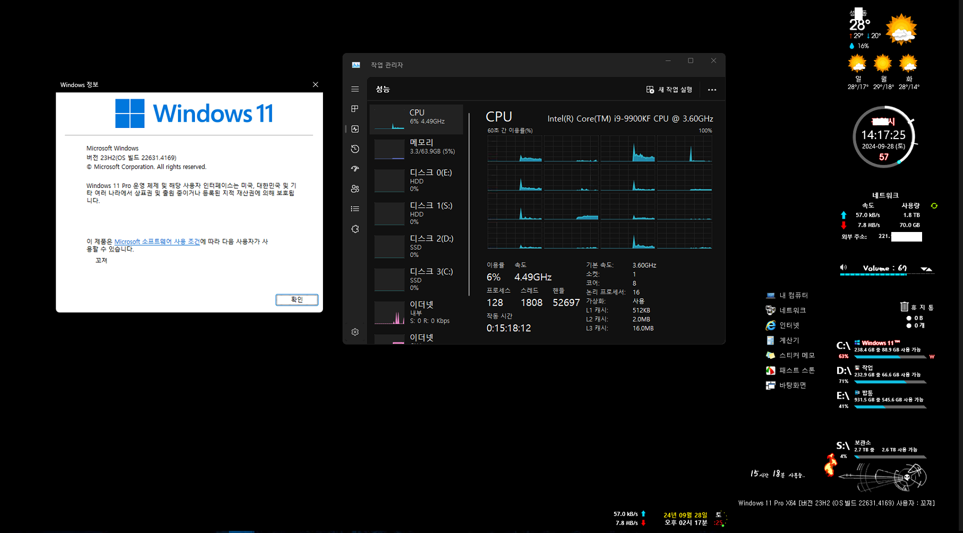This screenshot has height=533, width=963.
Task: Click the first logical processor graph
Action: click(515, 149)
